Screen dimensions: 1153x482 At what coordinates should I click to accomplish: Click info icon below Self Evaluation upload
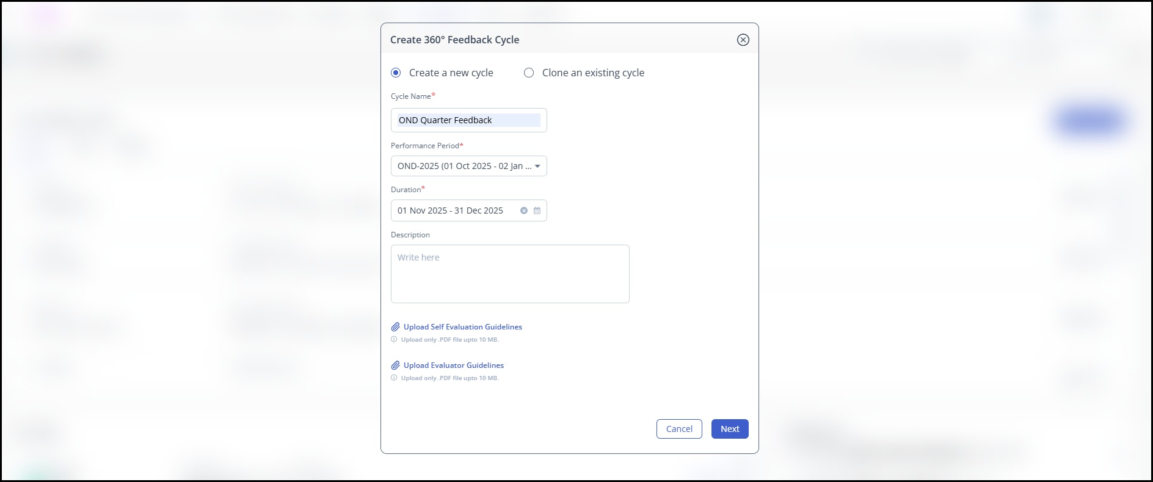point(394,339)
